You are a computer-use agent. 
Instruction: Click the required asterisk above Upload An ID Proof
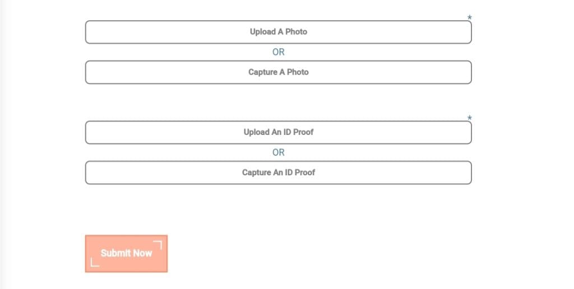pyautogui.click(x=470, y=118)
